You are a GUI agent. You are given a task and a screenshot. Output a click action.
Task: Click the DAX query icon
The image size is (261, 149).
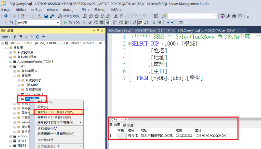coord(108,16)
